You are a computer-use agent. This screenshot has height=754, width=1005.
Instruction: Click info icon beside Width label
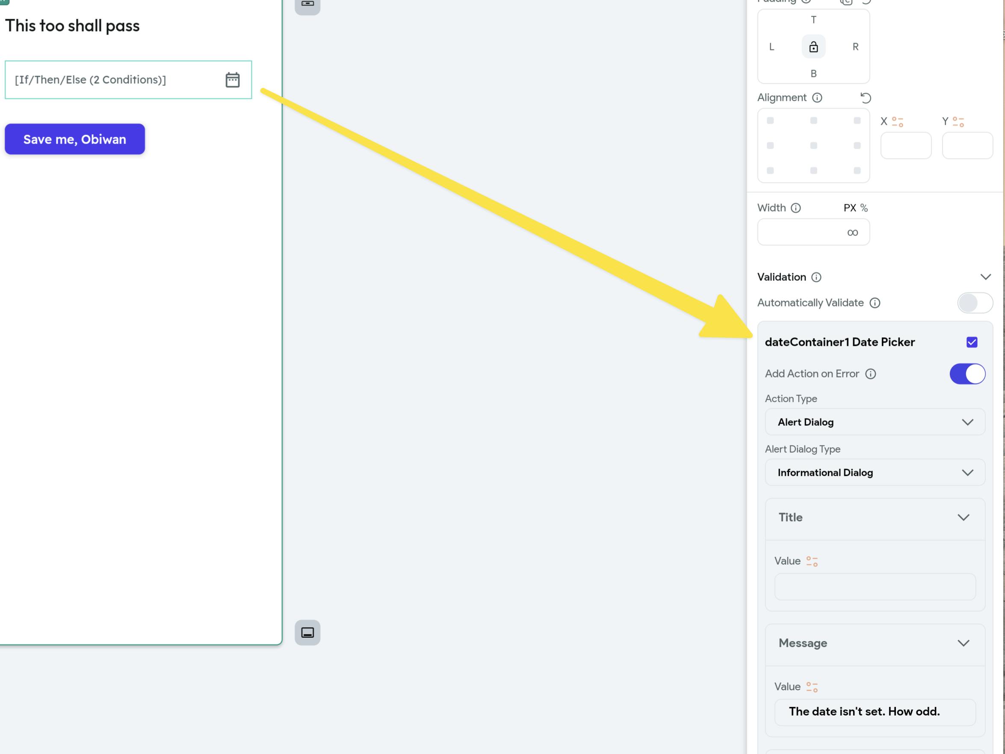click(795, 208)
